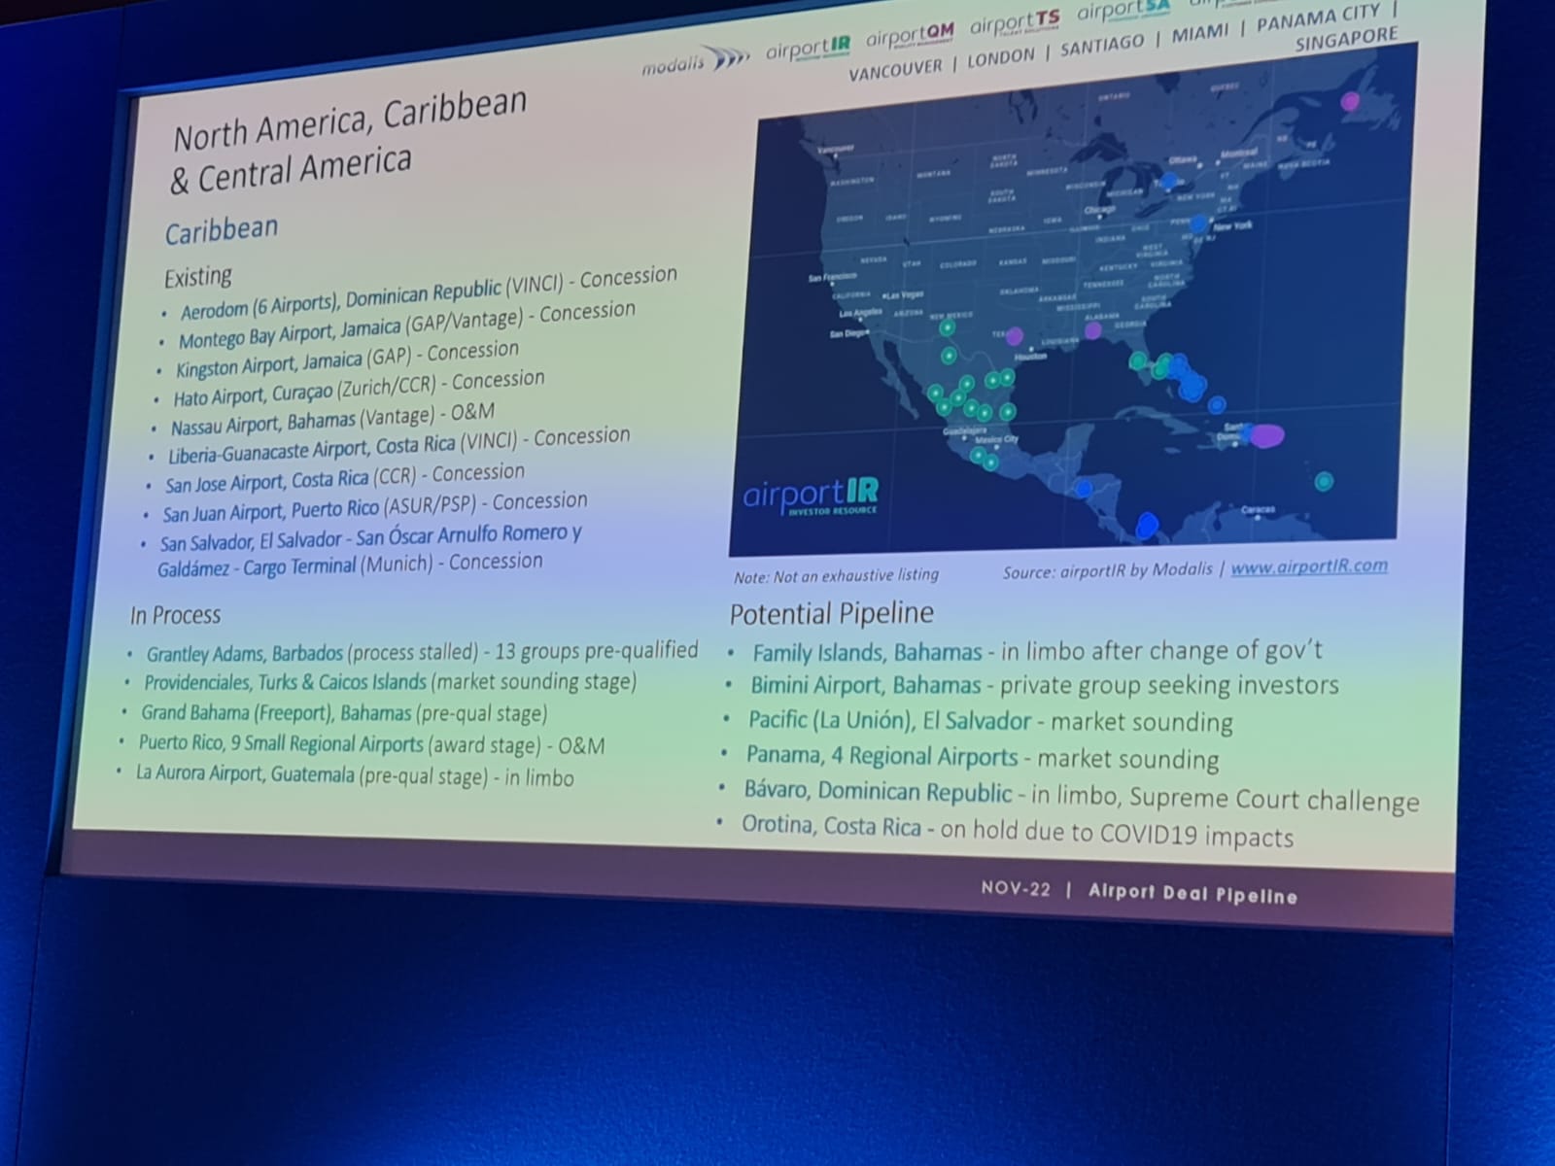Click the Potential Pipeline section heading

[x=831, y=614]
